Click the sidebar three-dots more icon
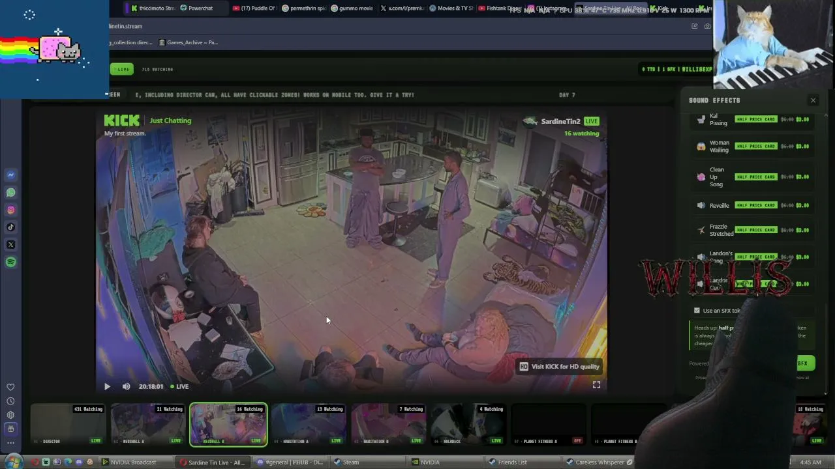The height and width of the screenshot is (469, 835). pos(10,443)
